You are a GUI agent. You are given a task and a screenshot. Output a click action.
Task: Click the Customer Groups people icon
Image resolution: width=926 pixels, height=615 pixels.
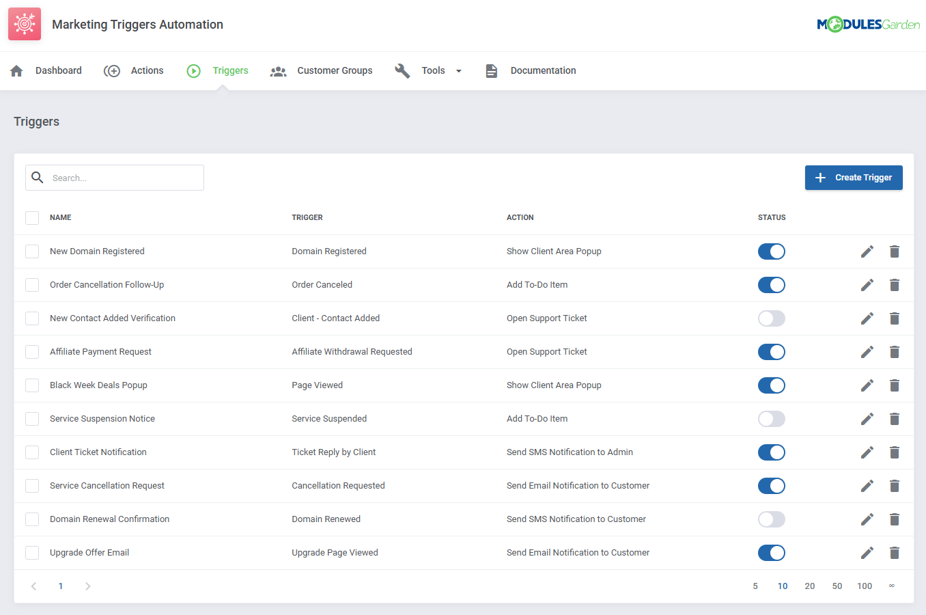(x=278, y=70)
